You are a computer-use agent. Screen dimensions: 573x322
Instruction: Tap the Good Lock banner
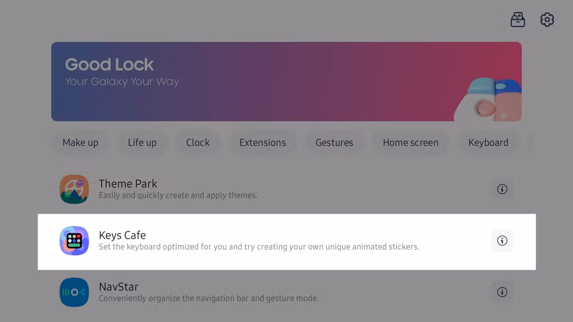click(286, 82)
